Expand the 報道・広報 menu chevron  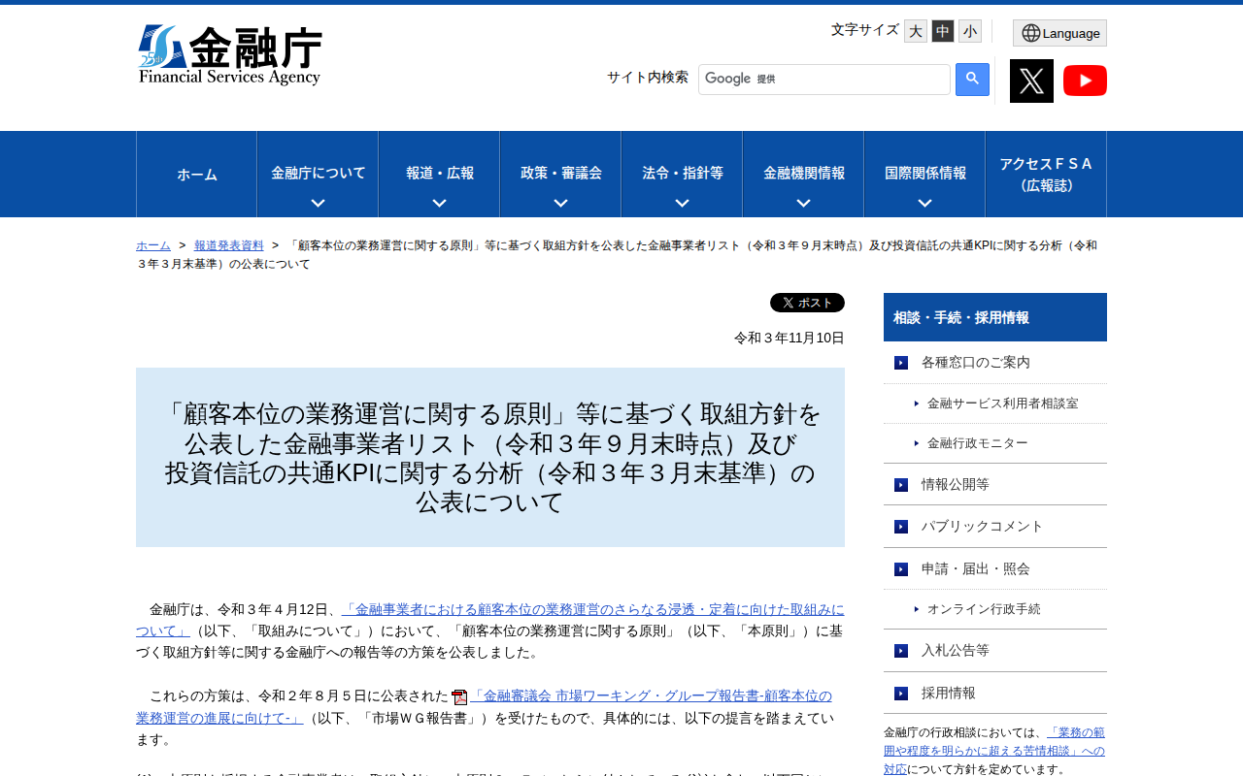(439, 203)
